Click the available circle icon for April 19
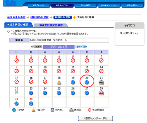 click(x=73, y=82)
